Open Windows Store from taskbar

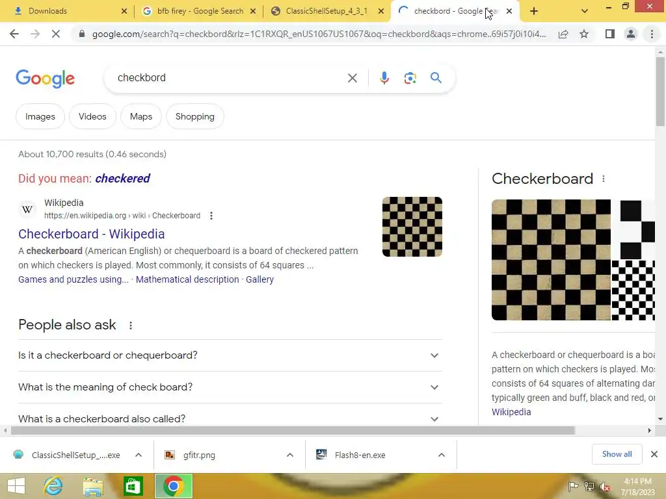(133, 486)
